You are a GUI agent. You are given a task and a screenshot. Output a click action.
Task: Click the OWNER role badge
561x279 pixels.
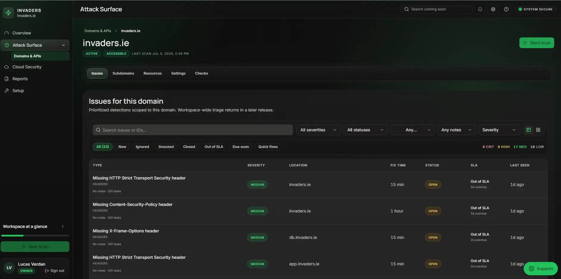pyautogui.click(x=26, y=271)
